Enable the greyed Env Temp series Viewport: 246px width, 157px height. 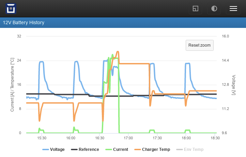(x=190, y=150)
